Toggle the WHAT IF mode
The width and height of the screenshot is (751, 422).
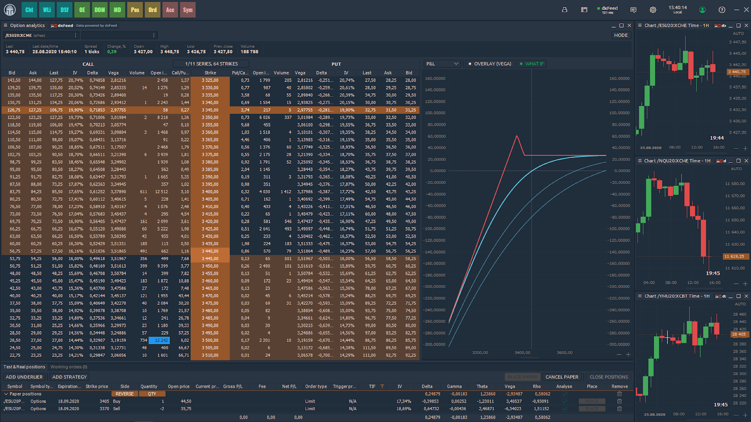(531, 64)
